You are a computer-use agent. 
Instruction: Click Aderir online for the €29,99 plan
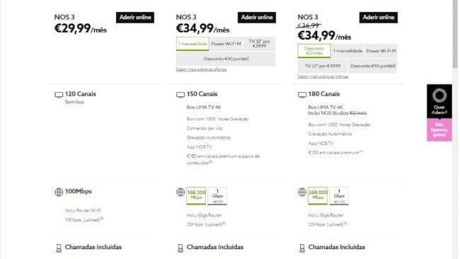pyautogui.click(x=135, y=17)
